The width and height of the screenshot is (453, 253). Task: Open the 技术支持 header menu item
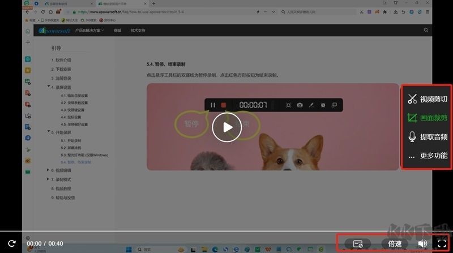coord(138,31)
